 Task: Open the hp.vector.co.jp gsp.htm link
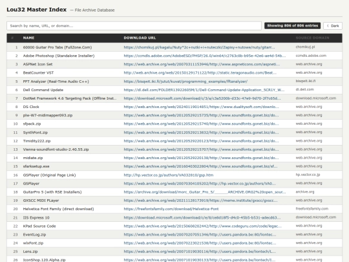point(169,175)
